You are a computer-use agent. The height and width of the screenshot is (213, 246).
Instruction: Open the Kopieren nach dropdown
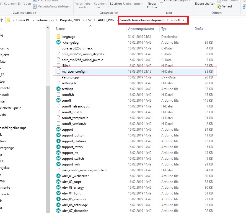coord(100,5)
